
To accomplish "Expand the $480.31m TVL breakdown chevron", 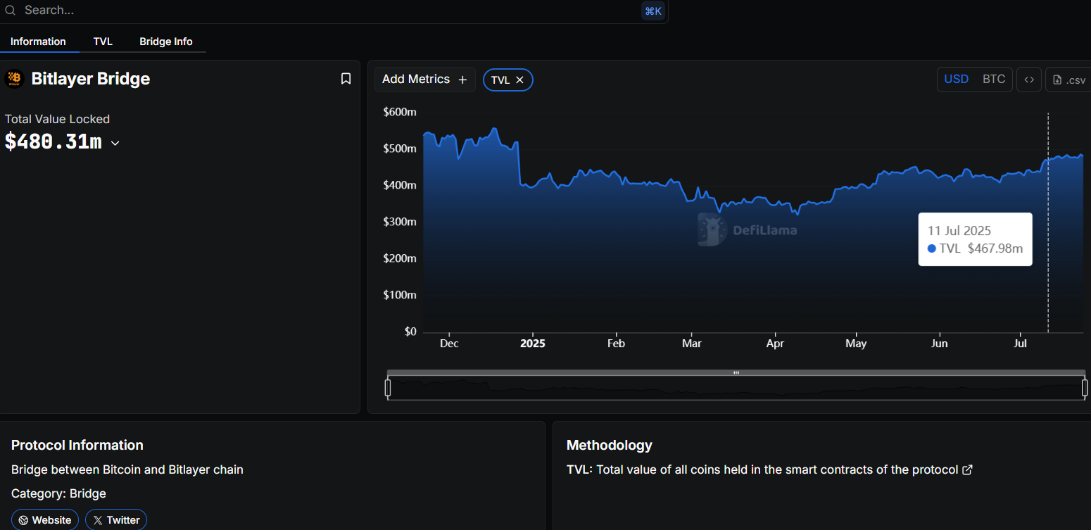I will coord(115,143).
